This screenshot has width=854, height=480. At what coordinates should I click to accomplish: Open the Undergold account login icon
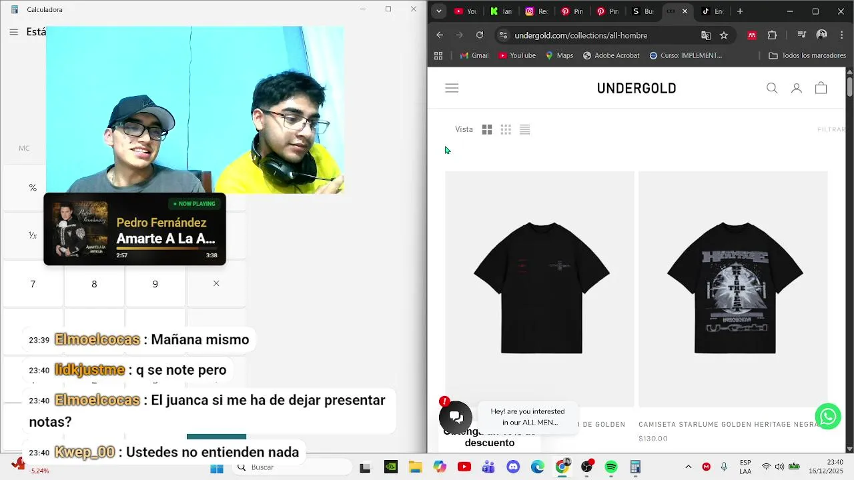[796, 88]
